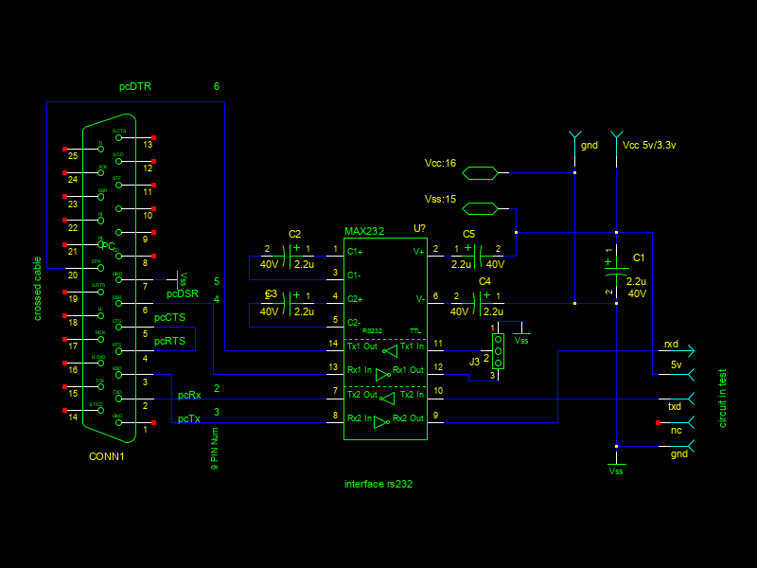Click the 'Vcc 5v/3.3v' label
The image size is (757, 568).
[x=649, y=145]
